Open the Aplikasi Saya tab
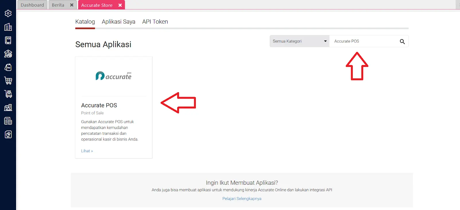Screen dimensions: 460x210 118,22
